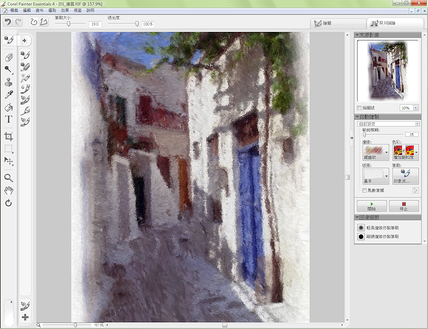Select the Magnifier tool
Viewport: 428px width, 329px height.
click(x=9, y=178)
